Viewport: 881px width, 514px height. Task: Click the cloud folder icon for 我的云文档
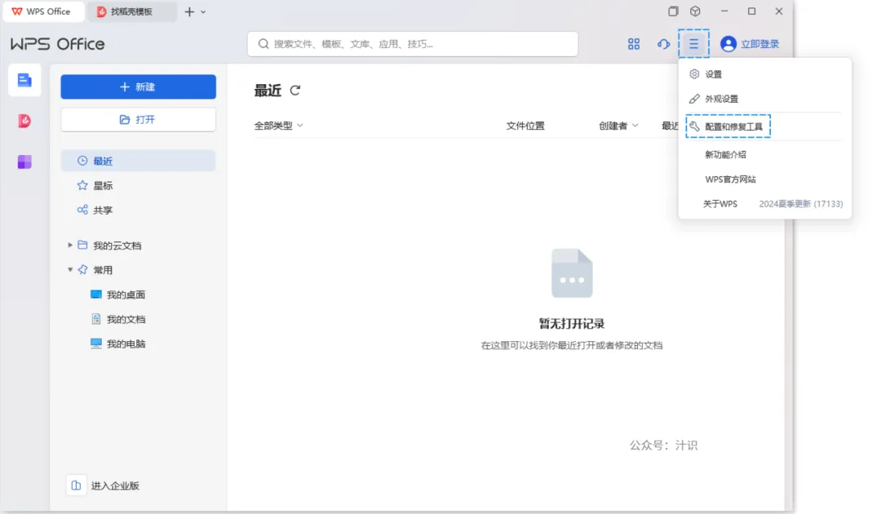[x=82, y=245]
